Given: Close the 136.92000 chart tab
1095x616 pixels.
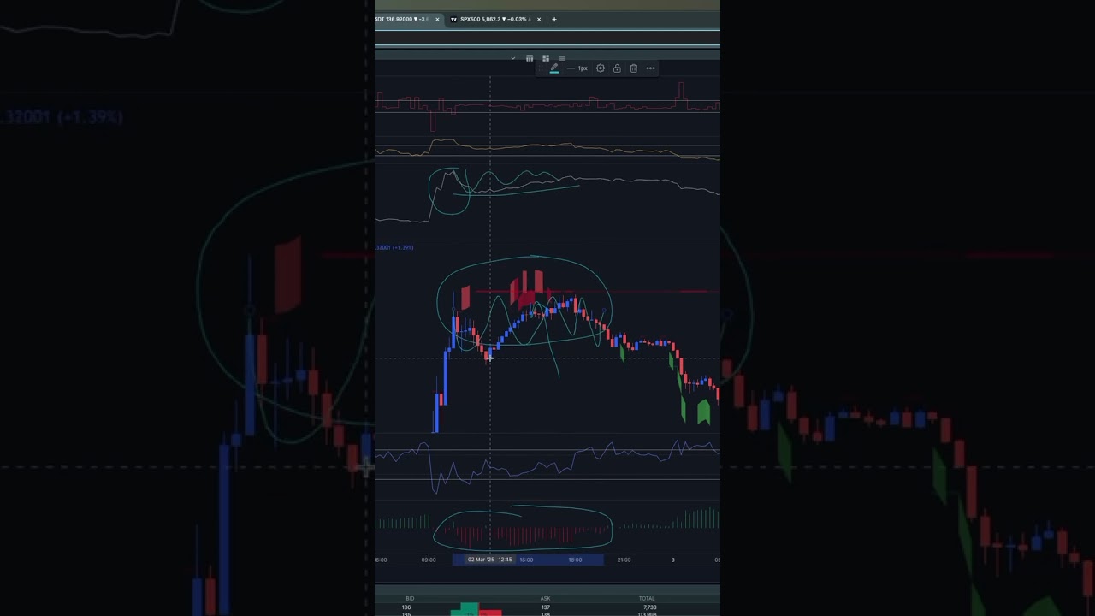Looking at the screenshot, I should pos(437,19).
